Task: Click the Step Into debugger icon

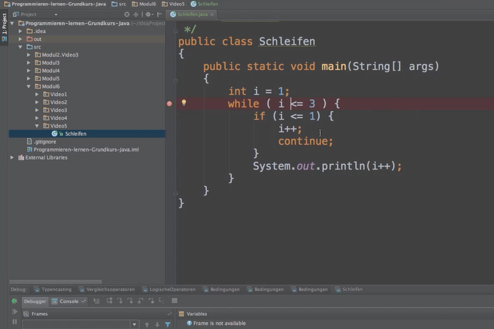Action: click(x=121, y=301)
